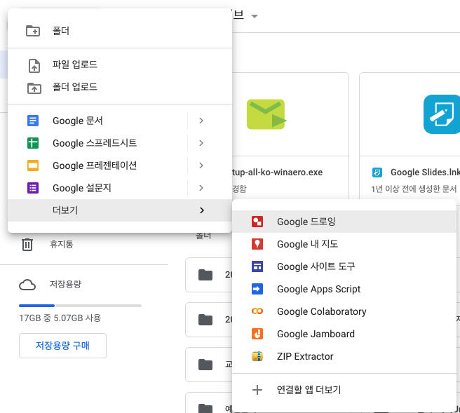Screen dimensions: 460x413
Task: Open the drive title dropdown arrow
Action: pos(255,16)
